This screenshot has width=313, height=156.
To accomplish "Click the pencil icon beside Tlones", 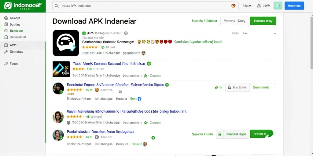I will 6,63.
